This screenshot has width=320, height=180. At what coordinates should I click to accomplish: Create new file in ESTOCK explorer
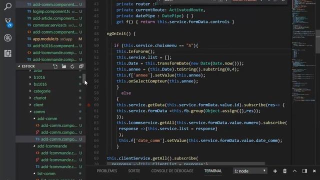point(55,66)
